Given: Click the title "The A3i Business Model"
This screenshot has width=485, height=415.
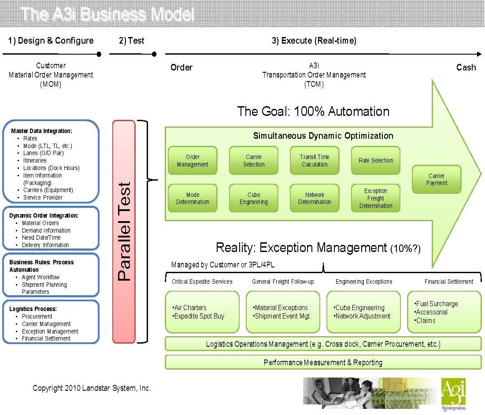Looking at the screenshot, I should click(107, 14).
